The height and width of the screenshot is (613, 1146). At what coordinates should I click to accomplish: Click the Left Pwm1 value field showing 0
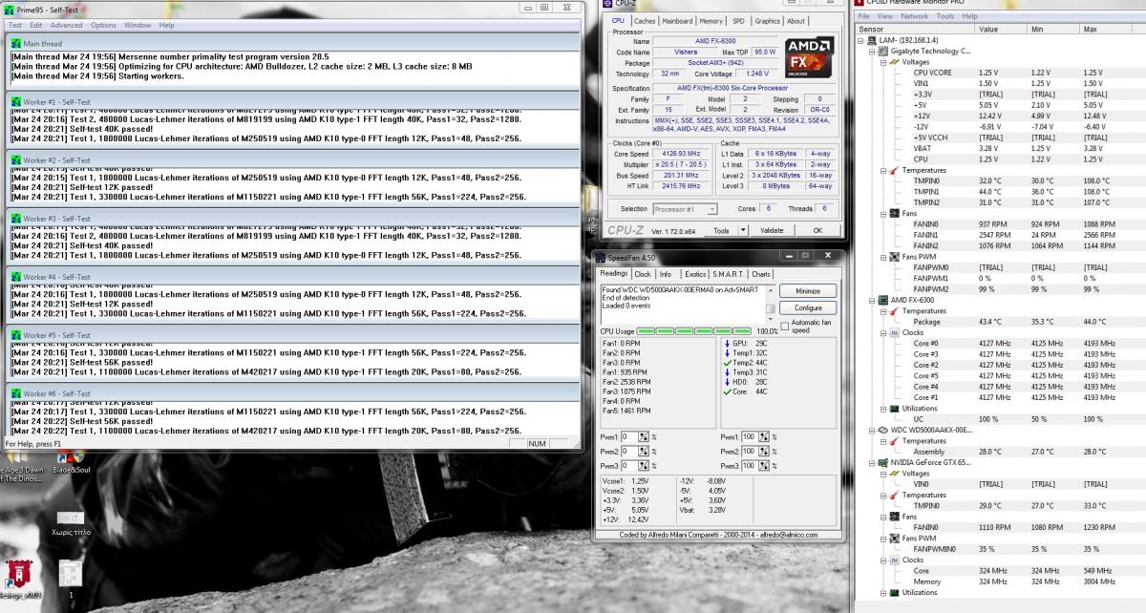click(x=629, y=436)
